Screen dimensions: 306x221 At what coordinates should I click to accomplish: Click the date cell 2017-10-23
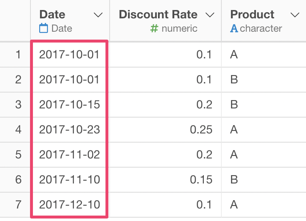(69, 129)
